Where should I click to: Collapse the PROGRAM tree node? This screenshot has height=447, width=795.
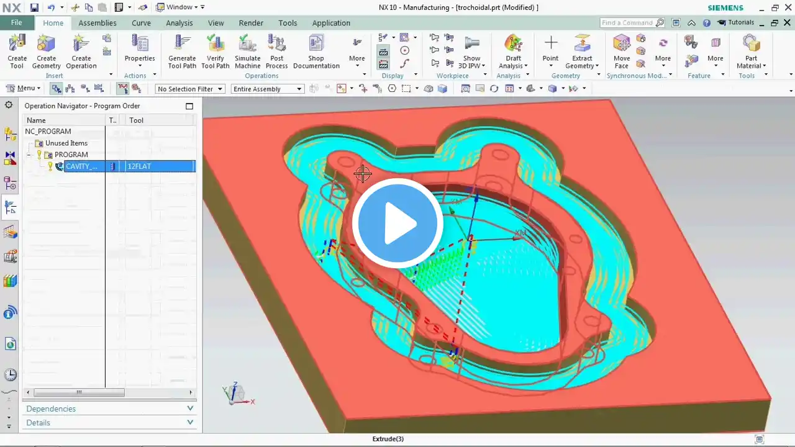click(x=29, y=155)
